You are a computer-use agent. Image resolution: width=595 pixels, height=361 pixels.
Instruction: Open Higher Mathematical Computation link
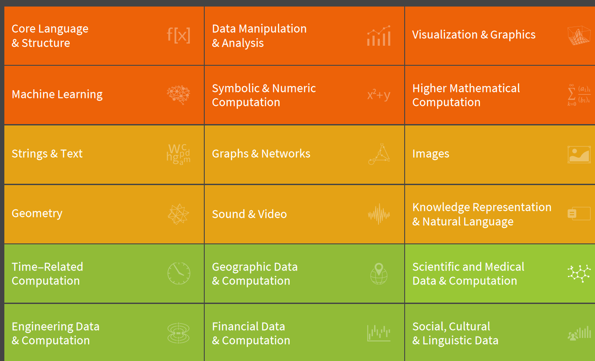[x=466, y=95]
